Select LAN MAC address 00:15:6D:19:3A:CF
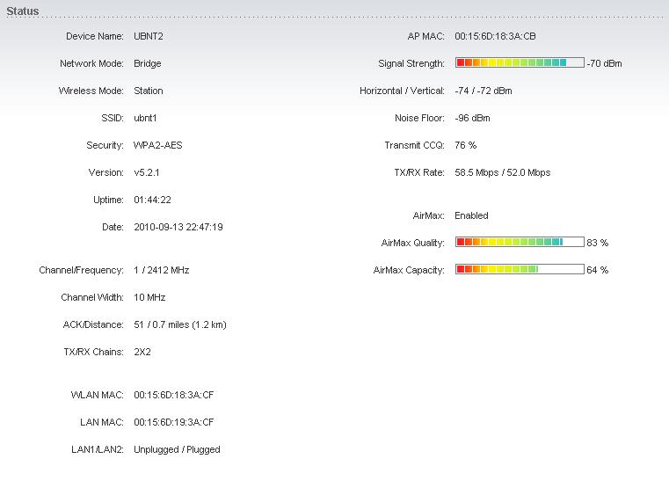The image size is (669, 488). [174, 423]
